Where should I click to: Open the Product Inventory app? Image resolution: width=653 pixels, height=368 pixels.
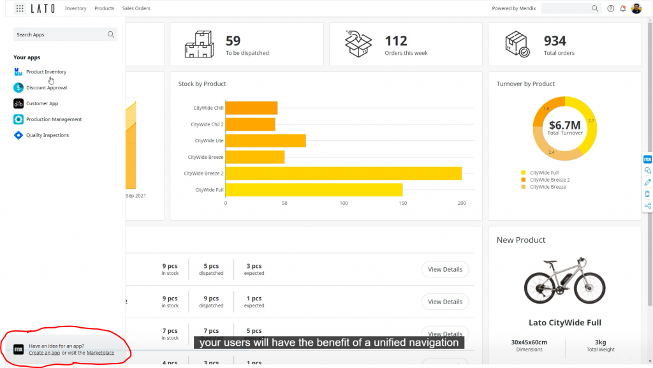point(46,72)
